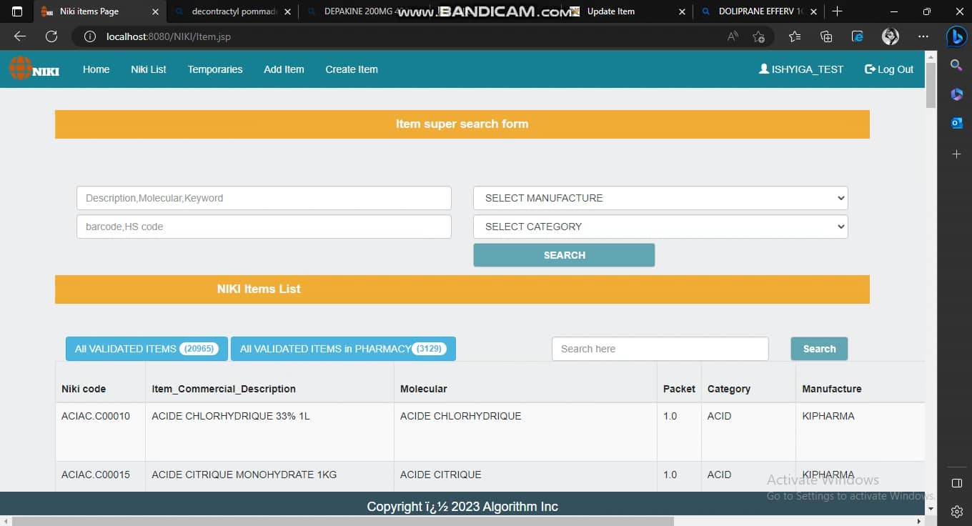Image resolution: width=972 pixels, height=526 pixels.
Task: Open the Collections icon in browser toolbar
Action: [826, 36]
